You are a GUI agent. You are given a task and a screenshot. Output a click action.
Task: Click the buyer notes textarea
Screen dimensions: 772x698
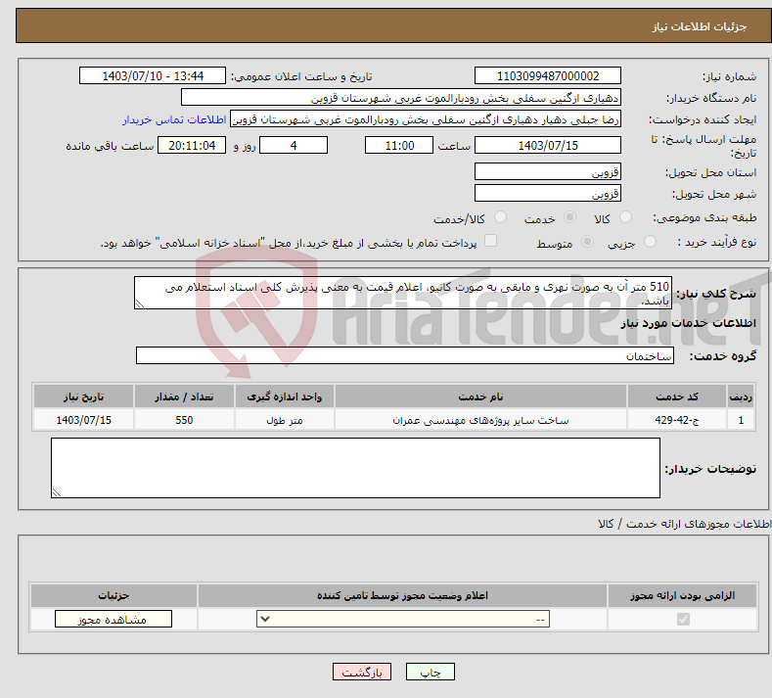point(355,468)
